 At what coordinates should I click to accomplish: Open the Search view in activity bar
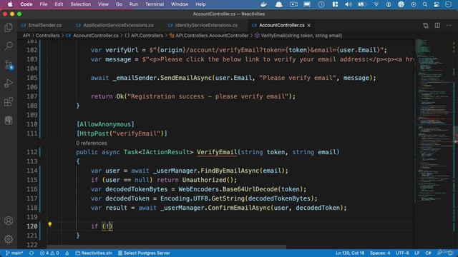point(9,46)
